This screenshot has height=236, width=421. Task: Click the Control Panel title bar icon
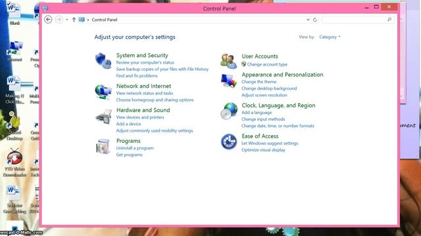[x=45, y=9]
